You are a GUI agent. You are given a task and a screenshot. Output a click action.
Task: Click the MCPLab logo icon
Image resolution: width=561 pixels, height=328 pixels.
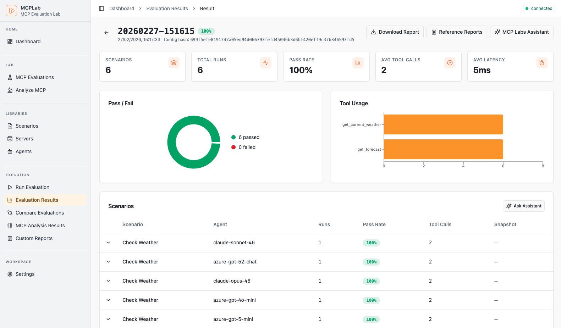click(11, 11)
